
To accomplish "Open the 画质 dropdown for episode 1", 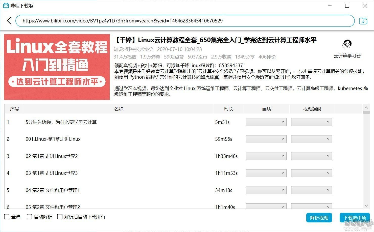I will click(x=266, y=122).
